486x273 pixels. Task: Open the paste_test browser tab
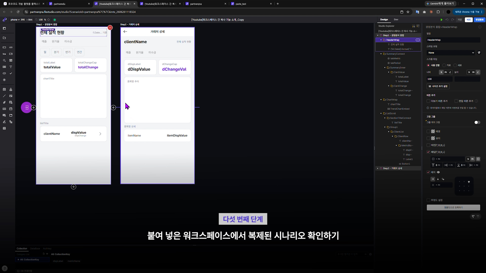tap(251, 4)
